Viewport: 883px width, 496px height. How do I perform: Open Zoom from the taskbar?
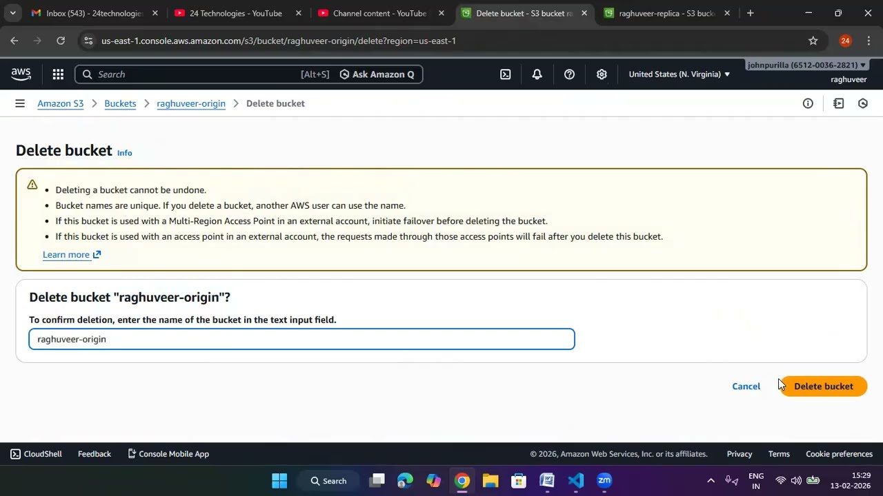point(604,481)
